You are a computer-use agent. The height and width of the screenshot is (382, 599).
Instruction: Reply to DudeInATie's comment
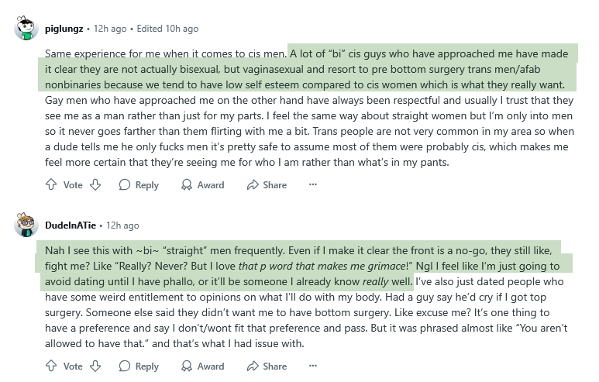pyautogui.click(x=139, y=367)
